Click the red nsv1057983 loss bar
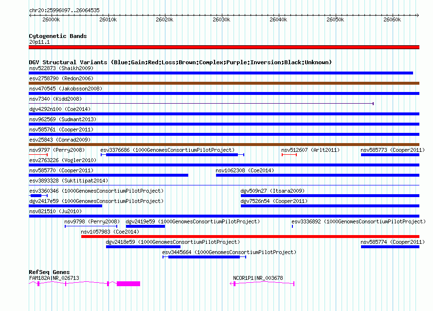 click(x=250, y=237)
